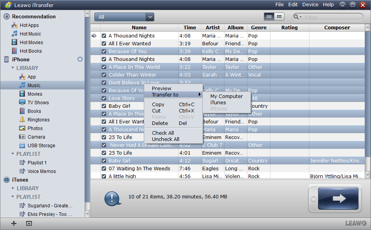Click song list vertical scrollbar thumb
This screenshot has width=371, height=230.
(x=367, y=94)
